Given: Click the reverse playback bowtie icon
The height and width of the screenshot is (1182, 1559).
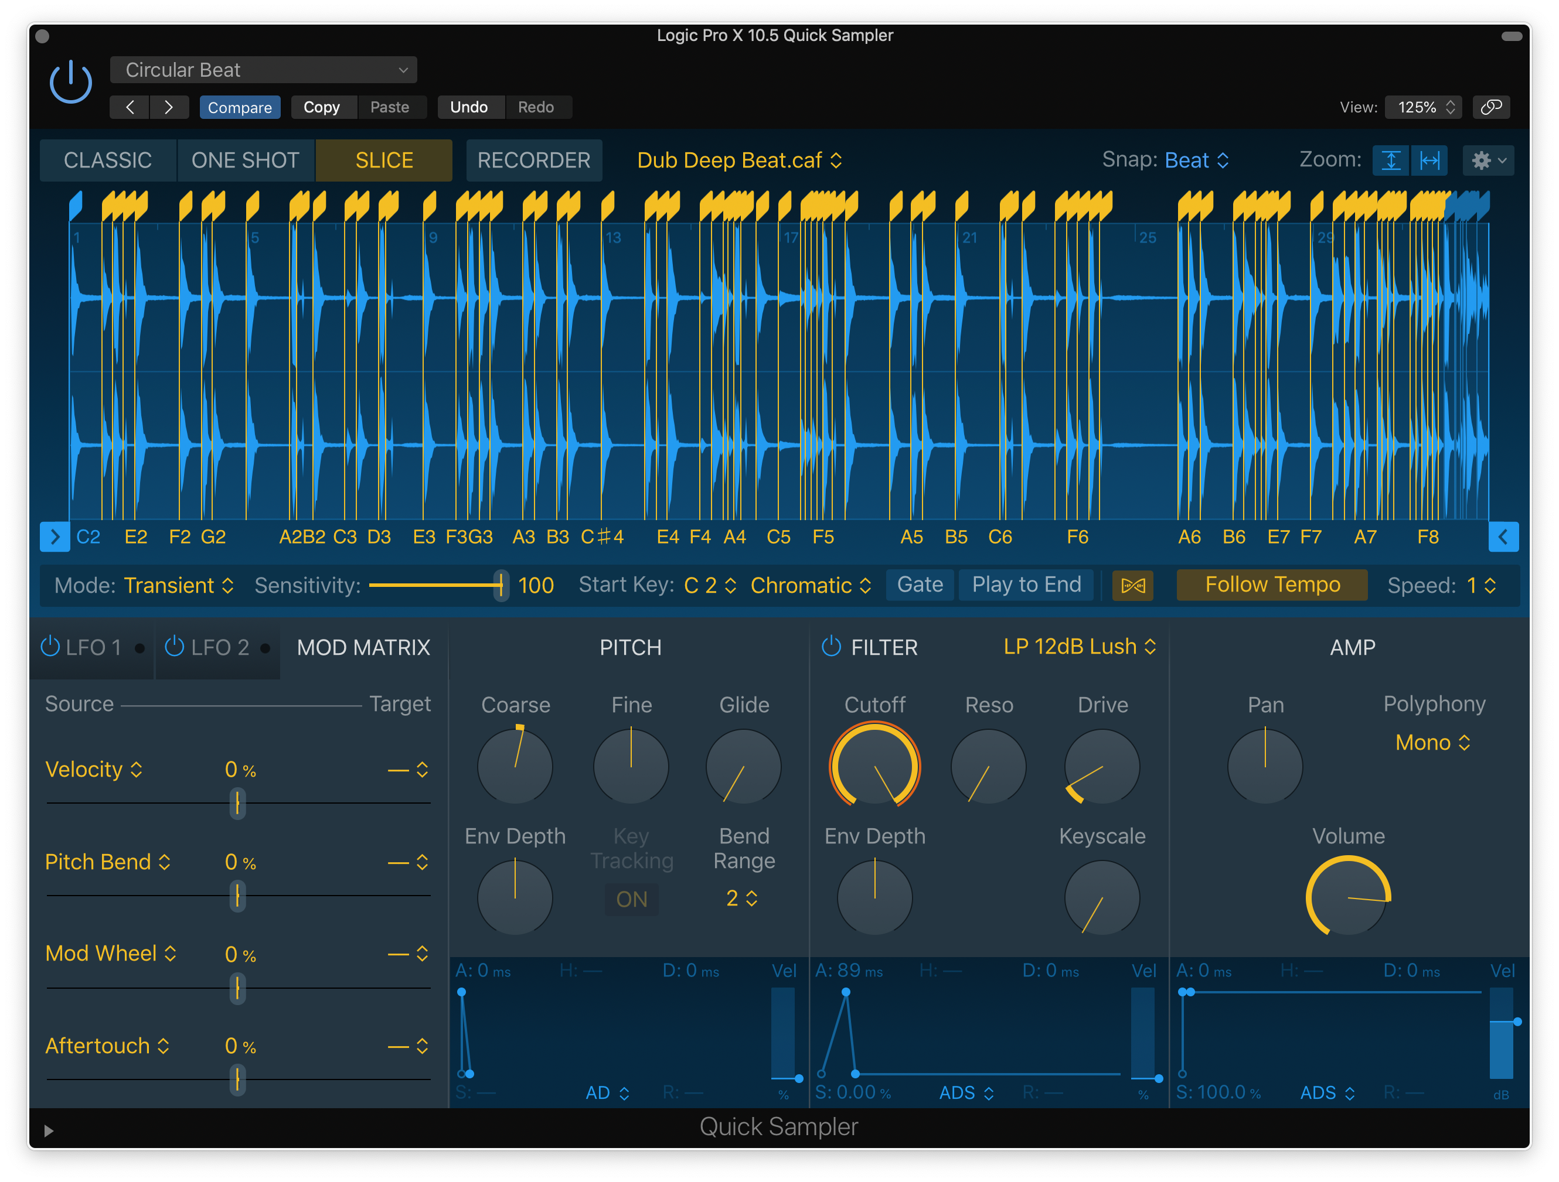Looking at the screenshot, I should tap(1132, 585).
